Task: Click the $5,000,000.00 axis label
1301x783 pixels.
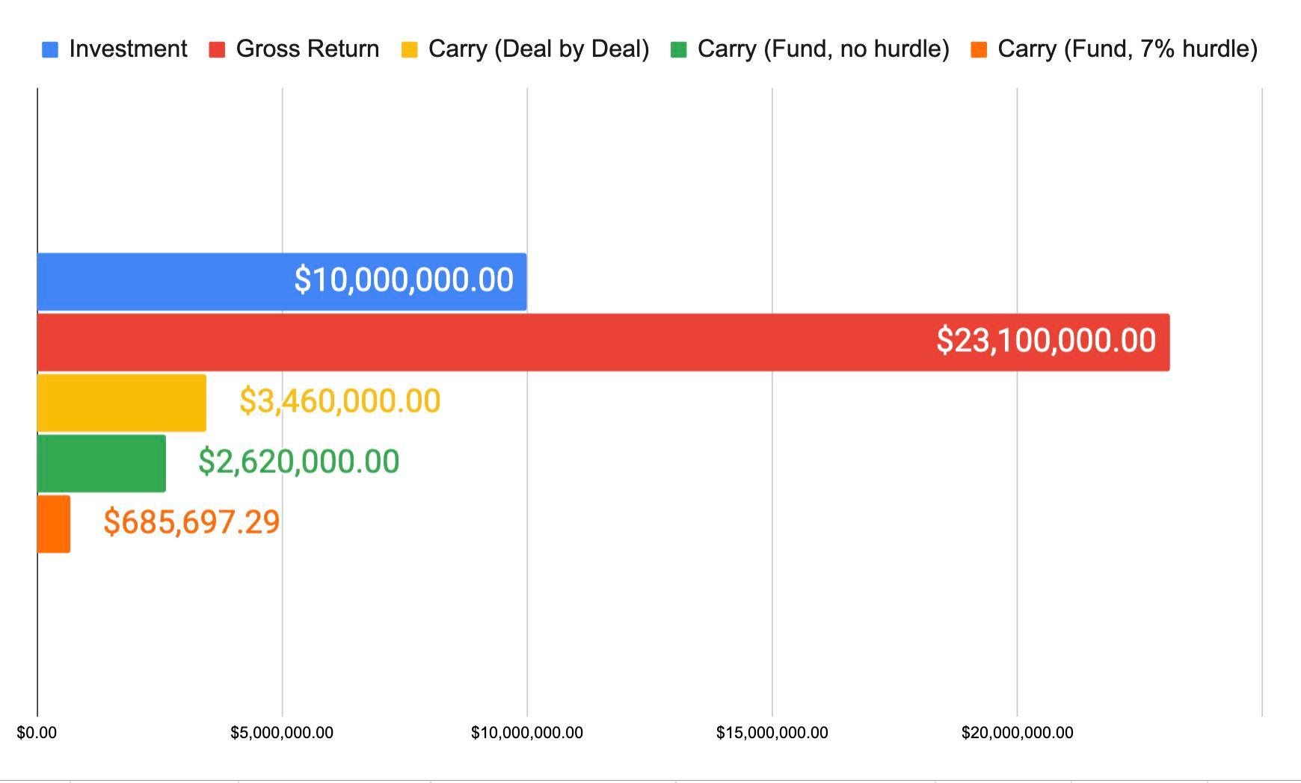Action: point(282,733)
